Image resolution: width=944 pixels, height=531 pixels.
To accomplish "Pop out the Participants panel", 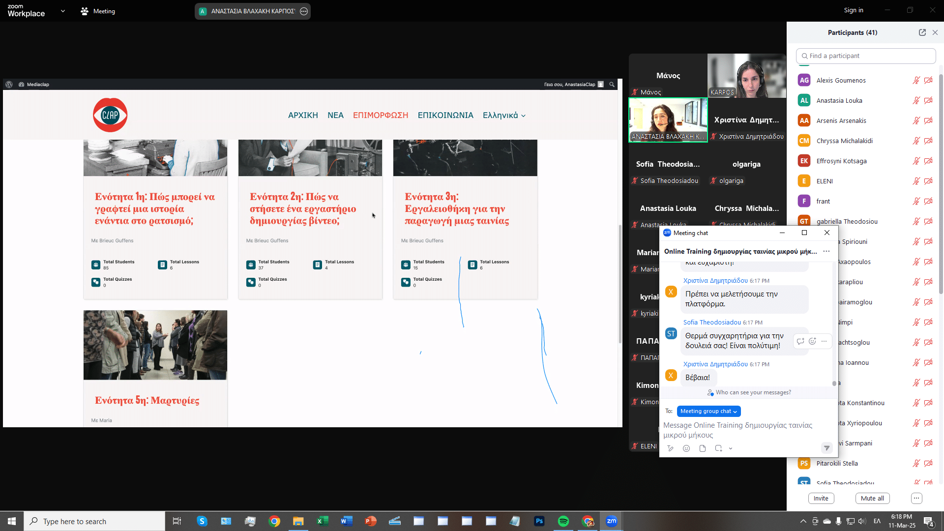I will [x=922, y=32].
